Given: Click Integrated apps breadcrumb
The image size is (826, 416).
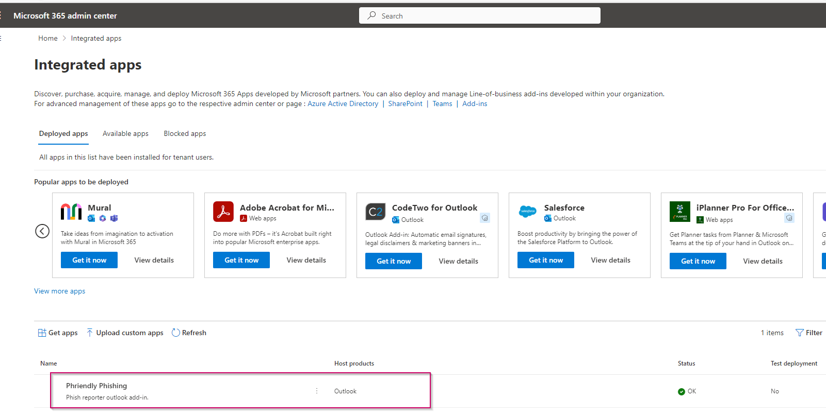Looking at the screenshot, I should tap(96, 38).
